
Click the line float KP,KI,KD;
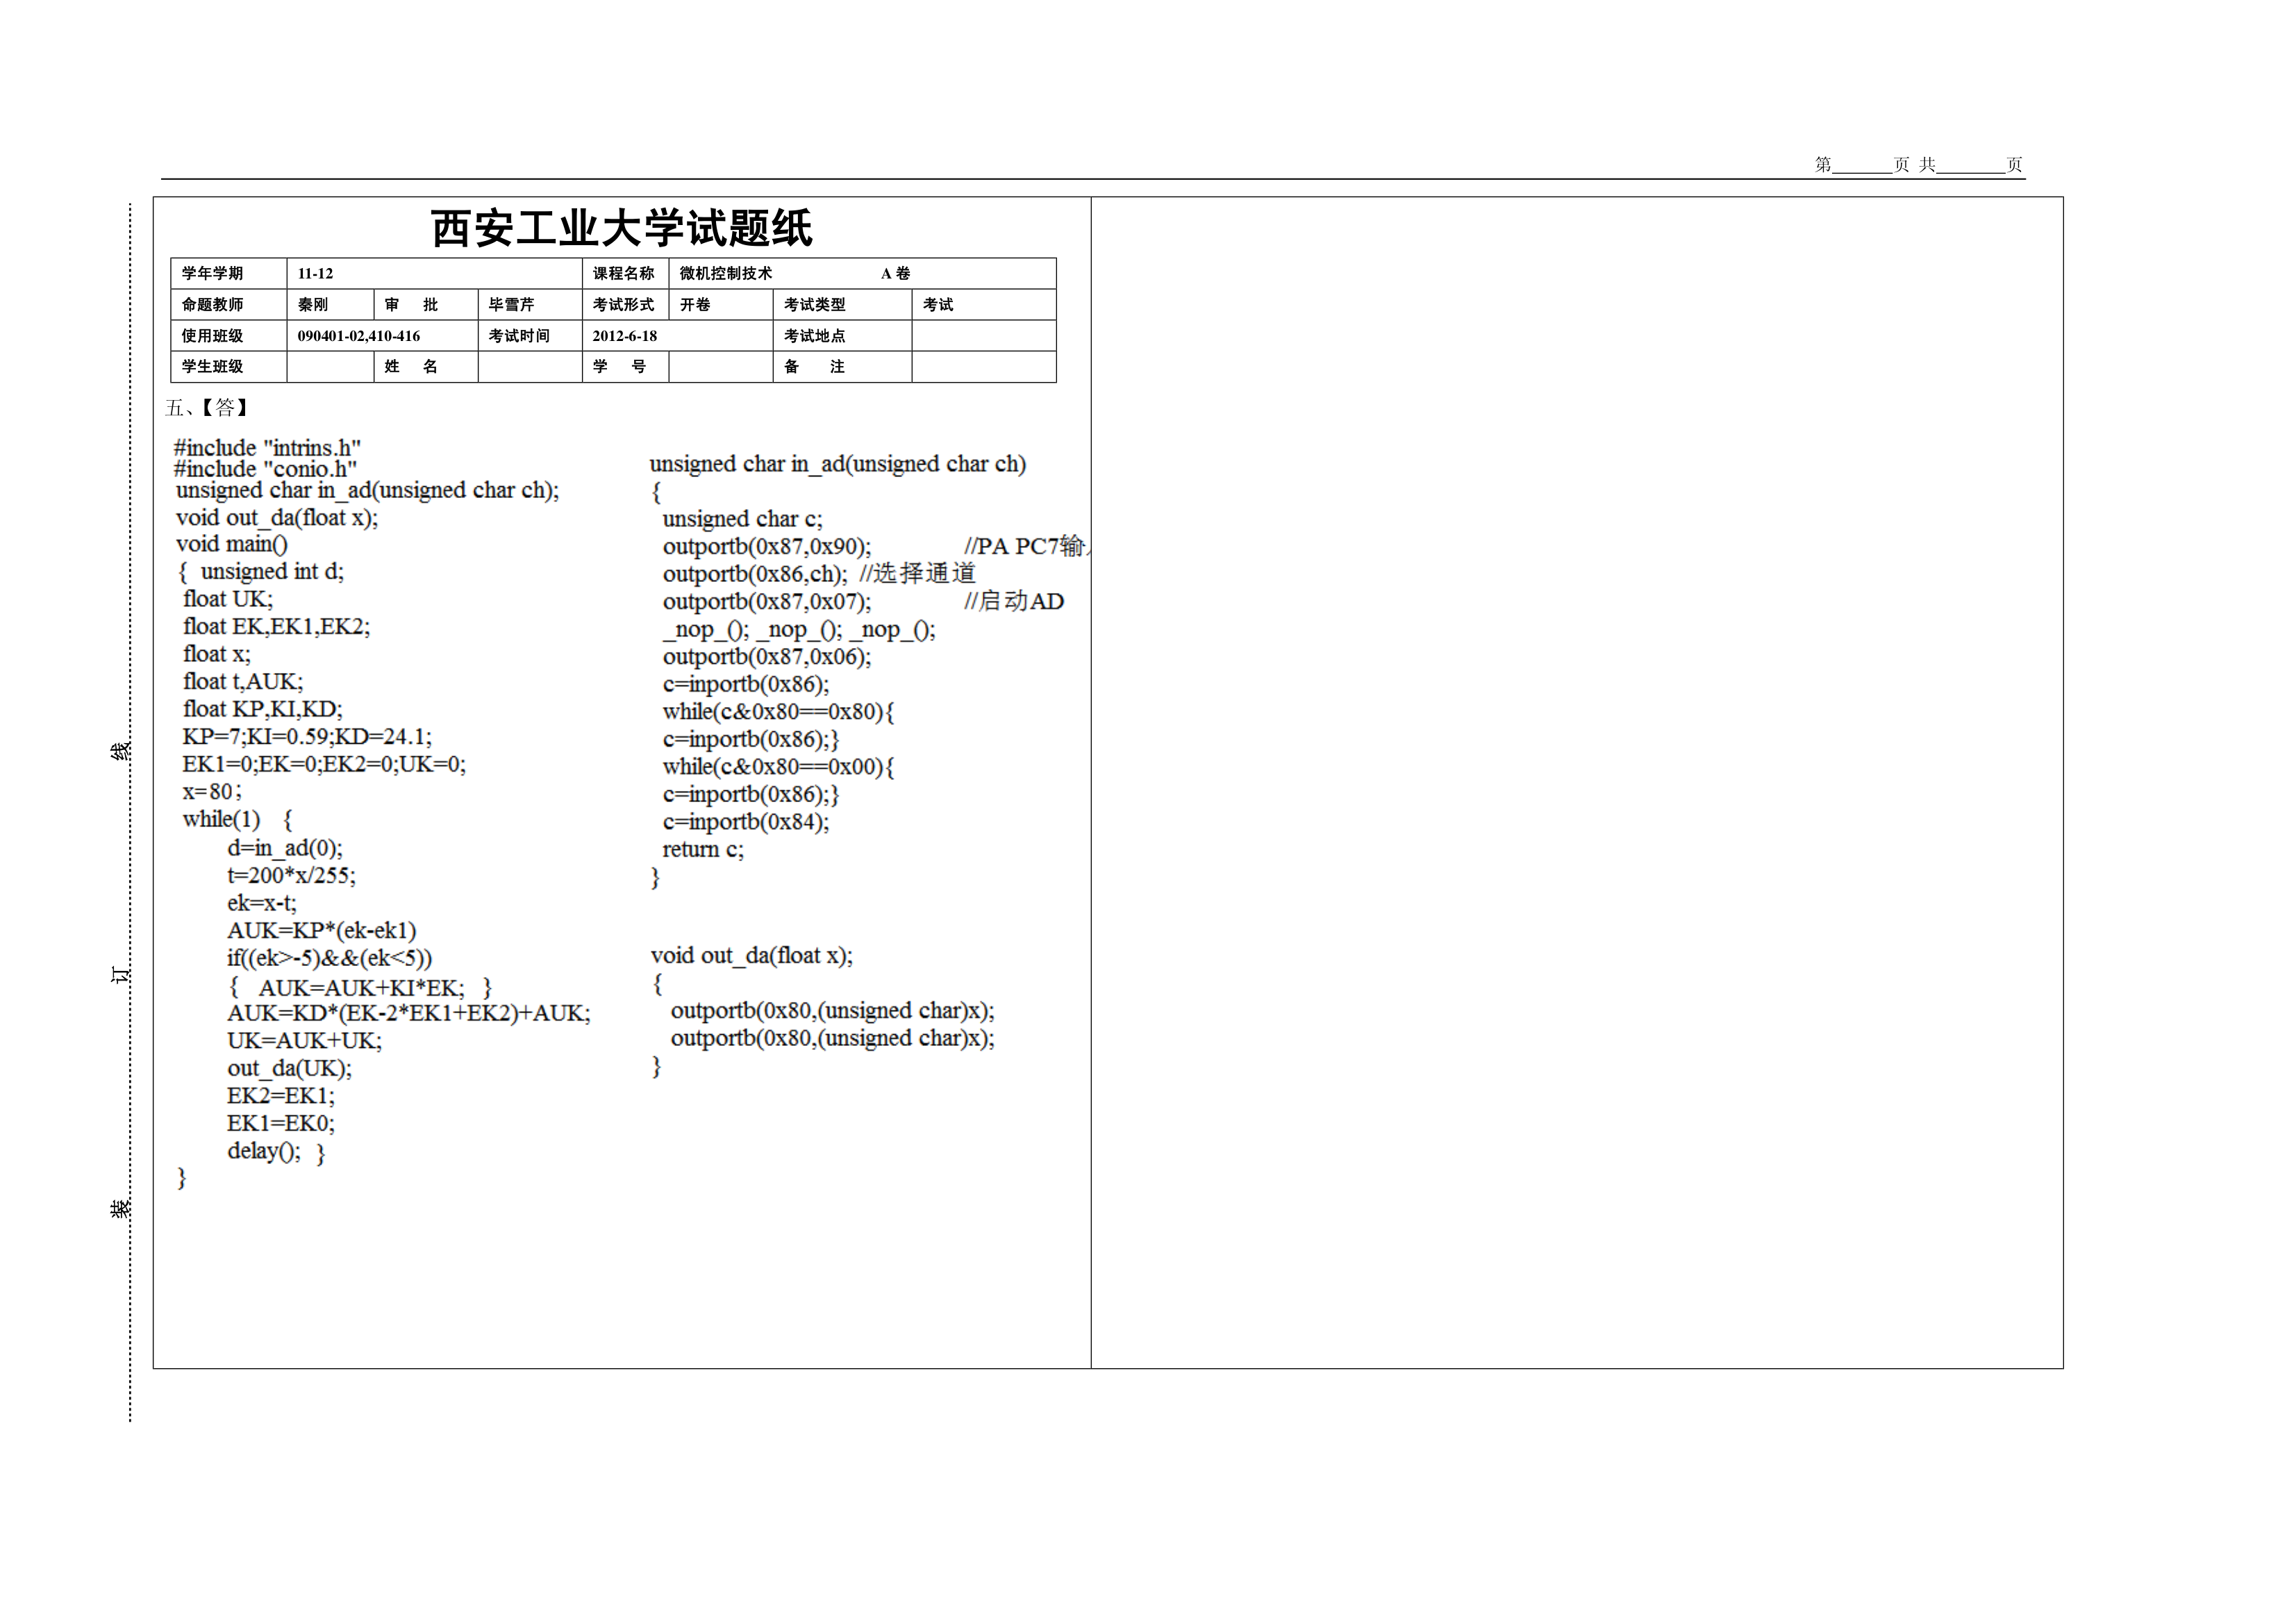263,709
